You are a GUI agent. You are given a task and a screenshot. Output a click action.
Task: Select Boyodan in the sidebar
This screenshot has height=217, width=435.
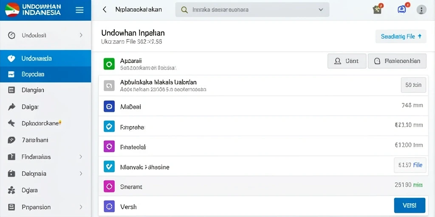coord(45,75)
